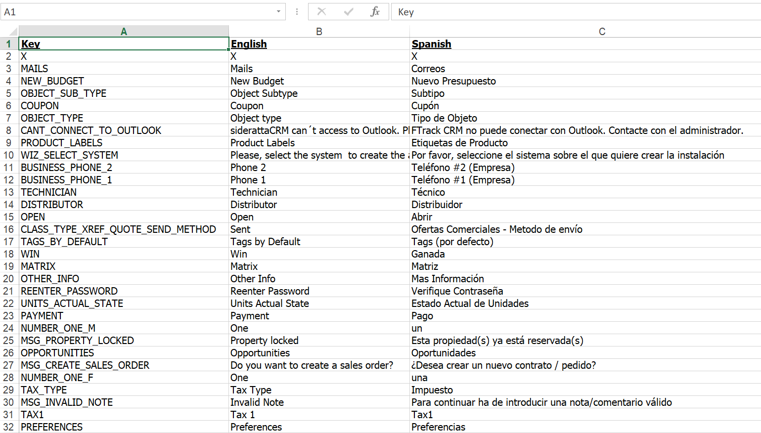Click the Cancel entry X icon
The image size is (761, 433).
[321, 11]
